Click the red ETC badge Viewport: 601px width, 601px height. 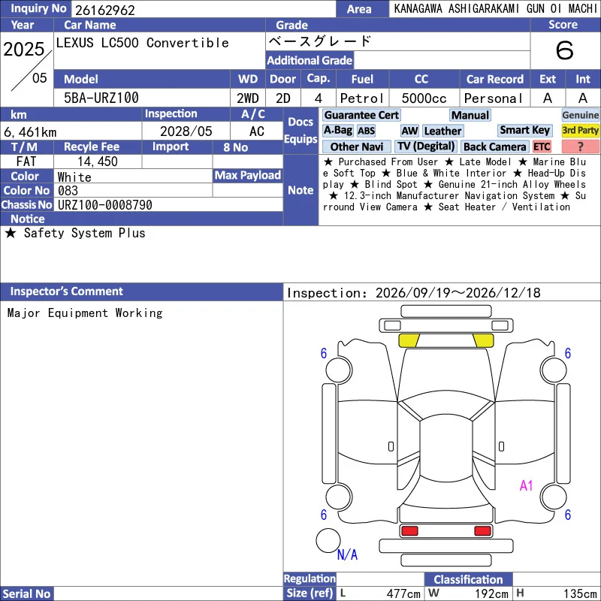click(542, 146)
